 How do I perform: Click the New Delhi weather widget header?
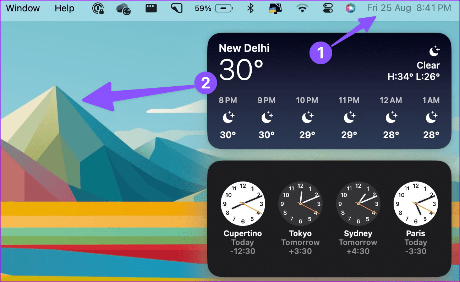(244, 48)
